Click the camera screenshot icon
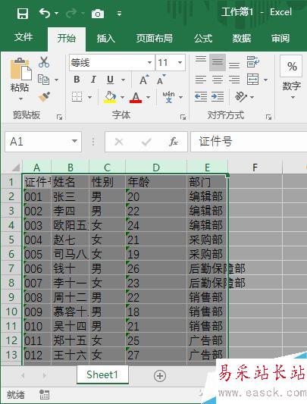The height and width of the screenshot is (404, 307). click(x=98, y=14)
